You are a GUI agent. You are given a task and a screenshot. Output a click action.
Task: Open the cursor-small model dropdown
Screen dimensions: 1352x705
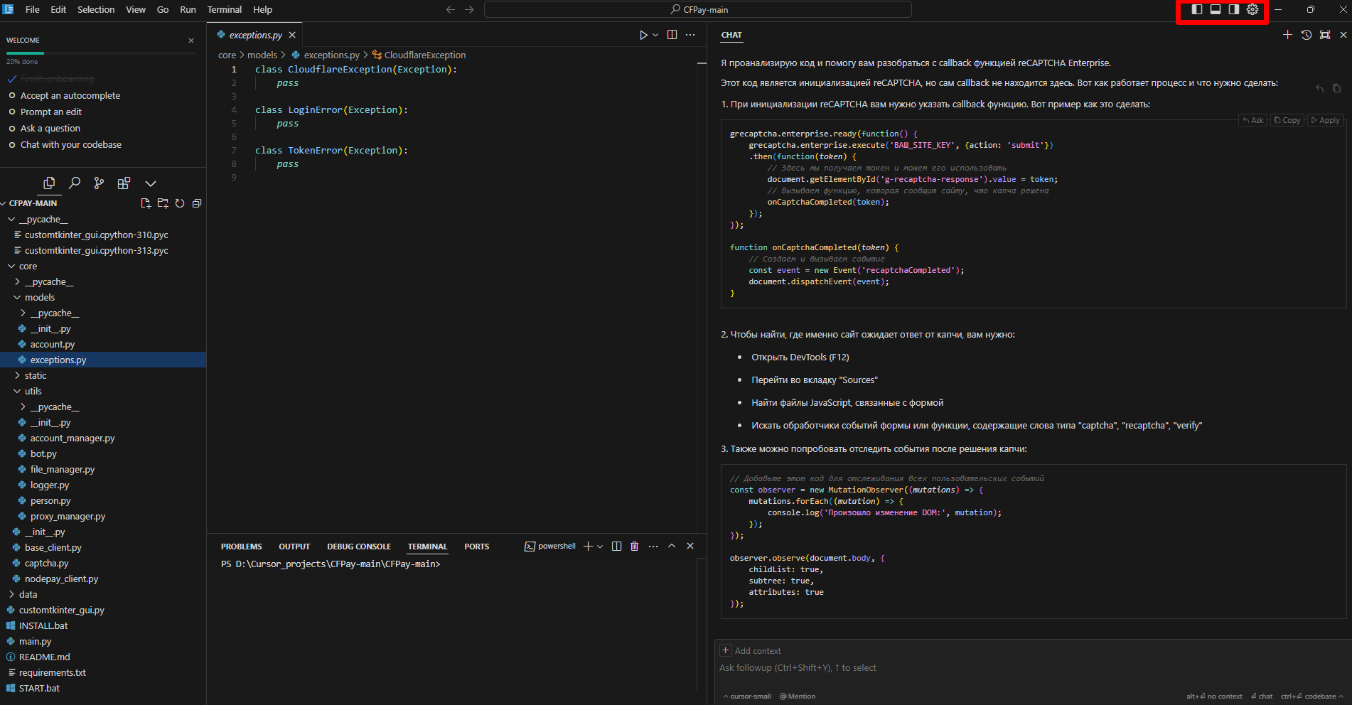(x=750, y=696)
